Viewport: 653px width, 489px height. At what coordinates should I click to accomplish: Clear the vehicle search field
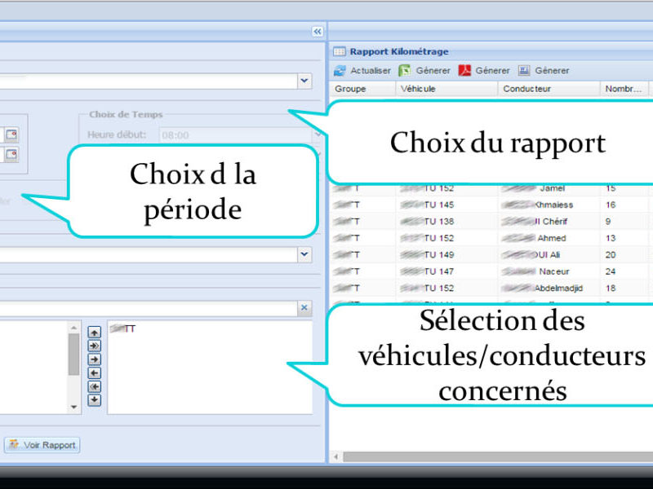pos(304,308)
